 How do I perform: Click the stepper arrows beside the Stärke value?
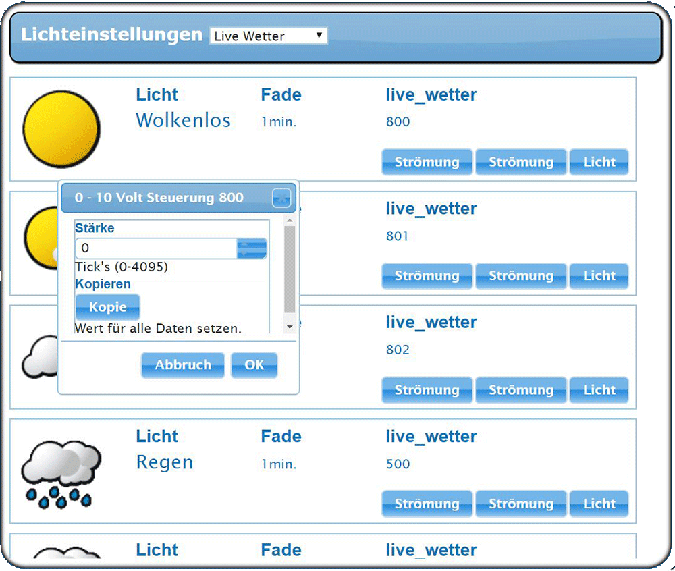pyautogui.click(x=252, y=248)
